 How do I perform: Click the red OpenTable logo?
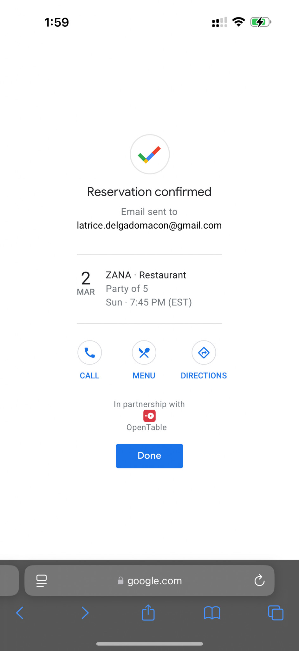[149, 416]
